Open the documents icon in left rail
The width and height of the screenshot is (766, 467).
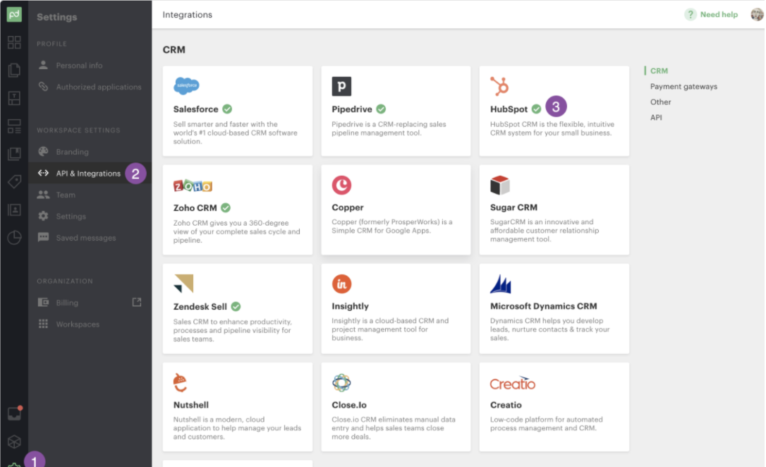coord(14,71)
